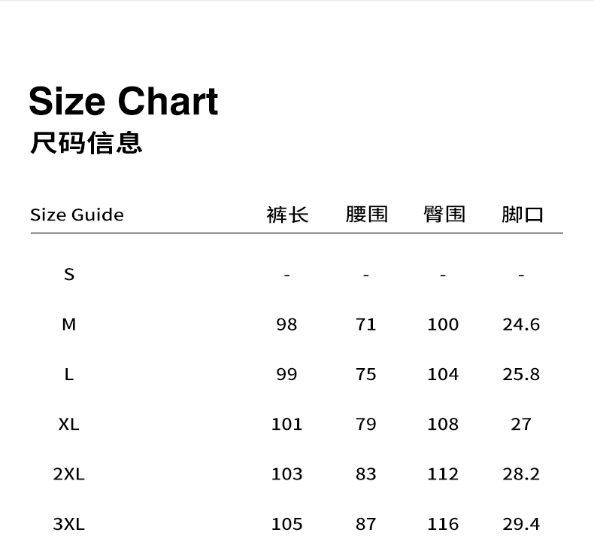The width and height of the screenshot is (594, 542).
Task: Select the 臀围 column header
Action: [x=444, y=215]
